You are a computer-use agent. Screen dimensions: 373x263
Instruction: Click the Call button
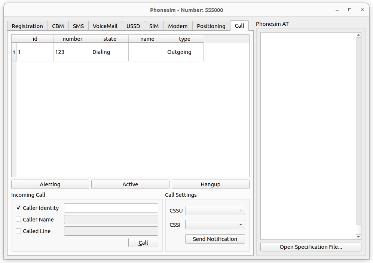[143, 242]
